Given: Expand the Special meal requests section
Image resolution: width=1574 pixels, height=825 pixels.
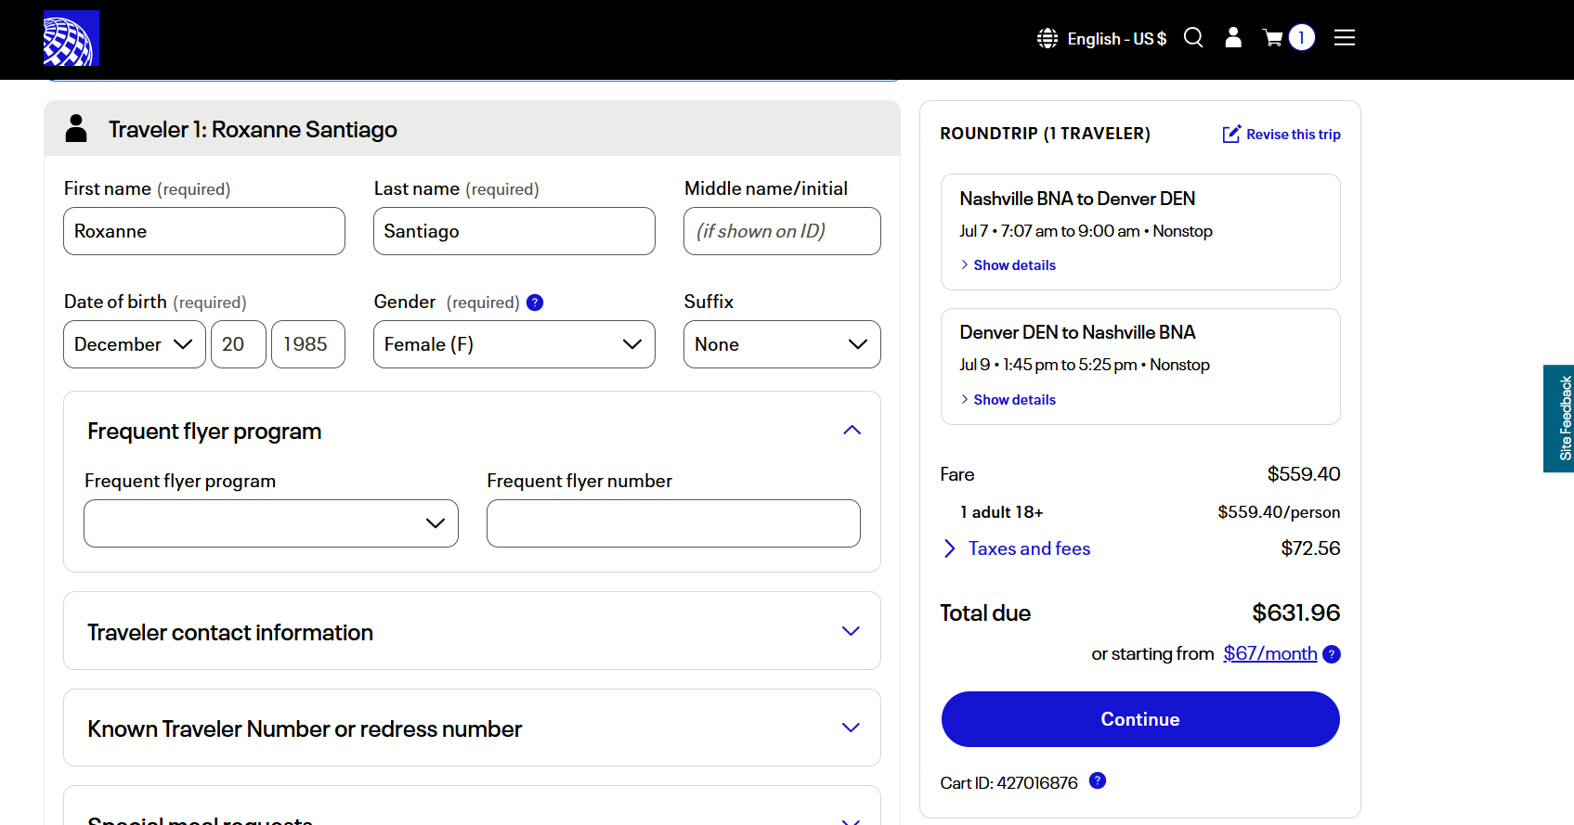Looking at the screenshot, I should coord(851,820).
